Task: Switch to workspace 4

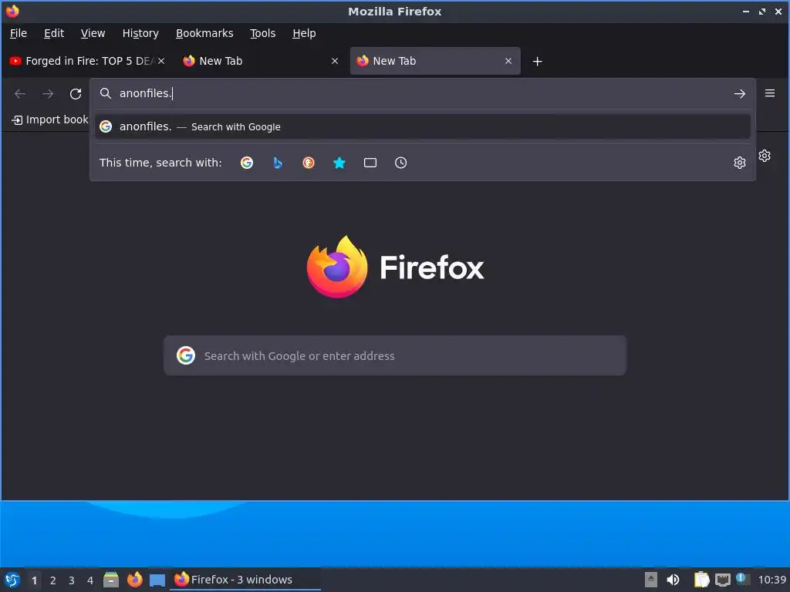Action: tap(90, 580)
